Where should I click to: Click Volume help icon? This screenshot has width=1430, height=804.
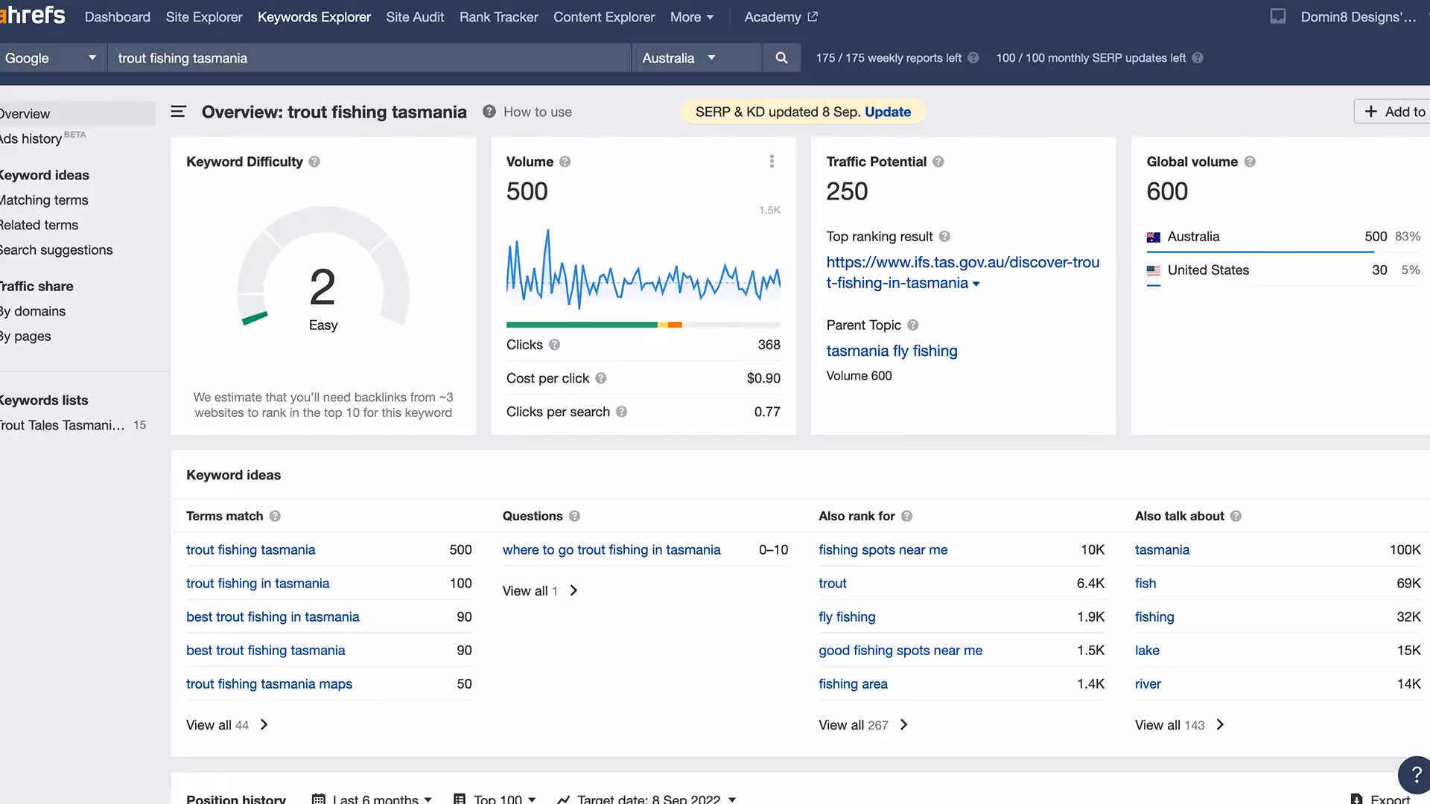pyautogui.click(x=565, y=162)
